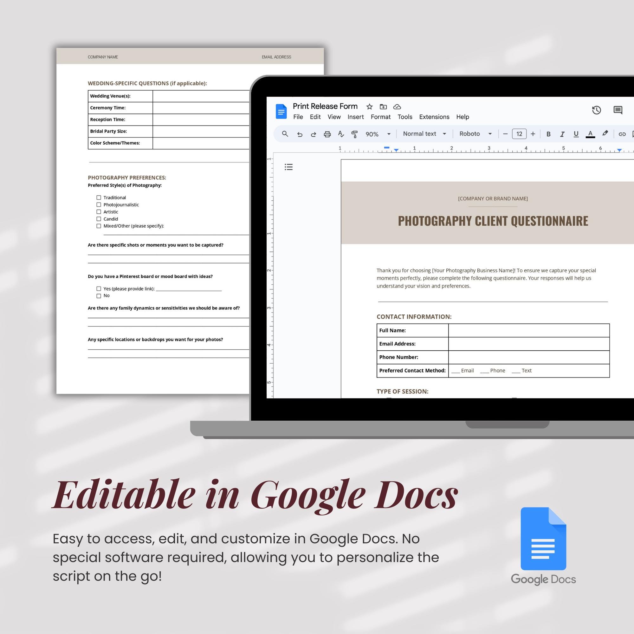
Task: Click the font size field
Action: pyautogui.click(x=519, y=134)
